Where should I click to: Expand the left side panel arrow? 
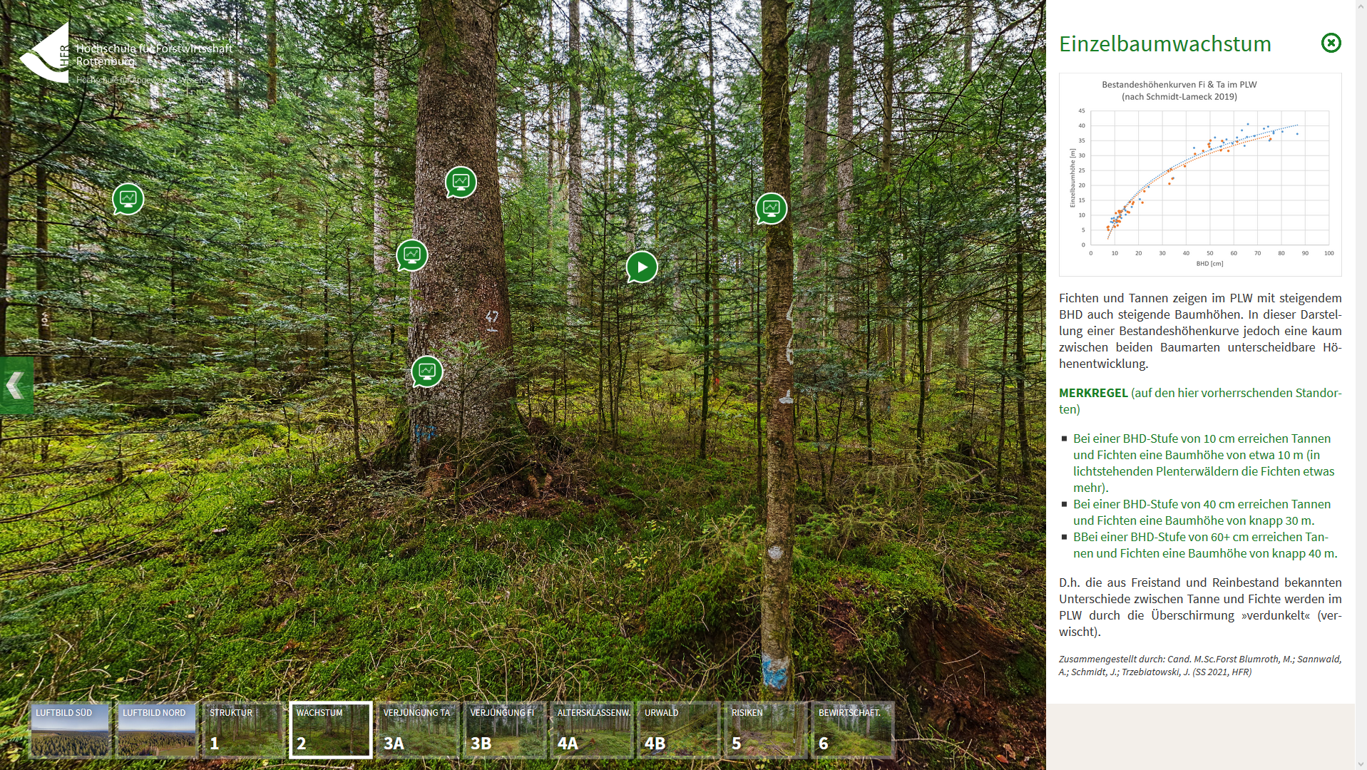pyautogui.click(x=16, y=386)
